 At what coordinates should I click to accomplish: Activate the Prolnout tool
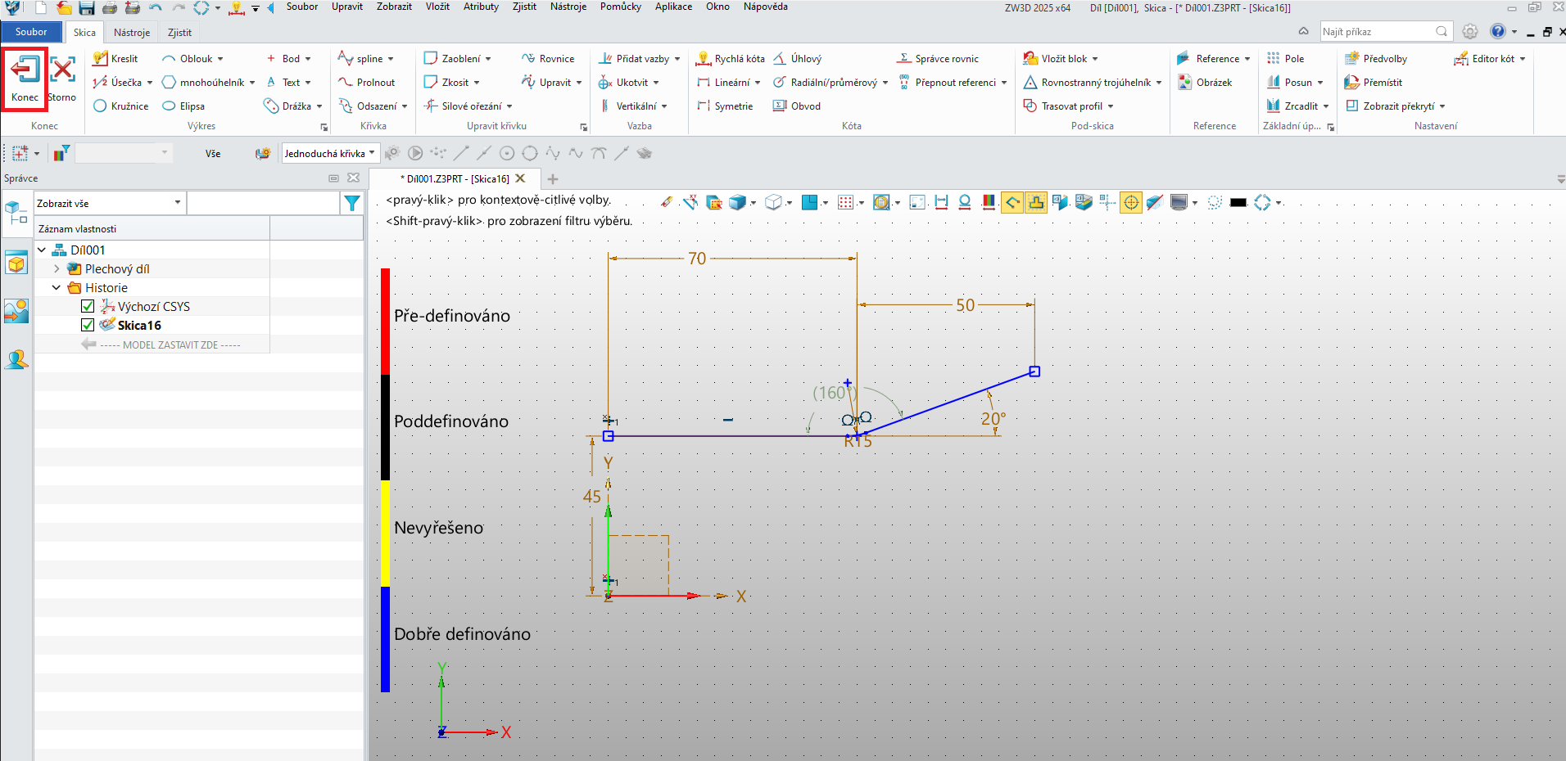point(367,83)
